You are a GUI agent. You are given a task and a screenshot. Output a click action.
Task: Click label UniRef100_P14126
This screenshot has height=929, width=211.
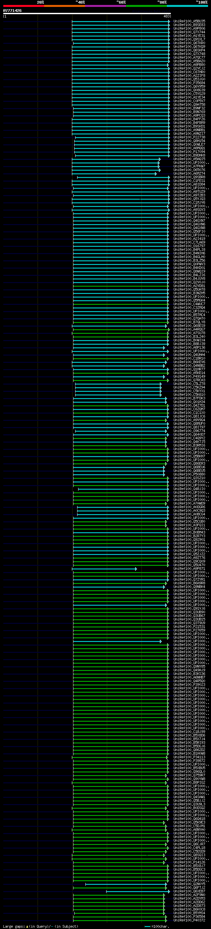pyautogui.click(x=189, y=862)
